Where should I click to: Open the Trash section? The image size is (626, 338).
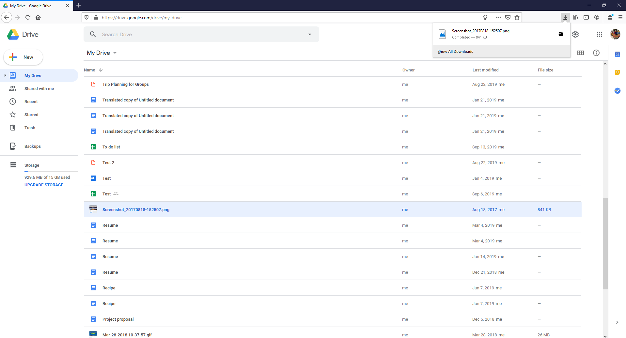pos(30,128)
